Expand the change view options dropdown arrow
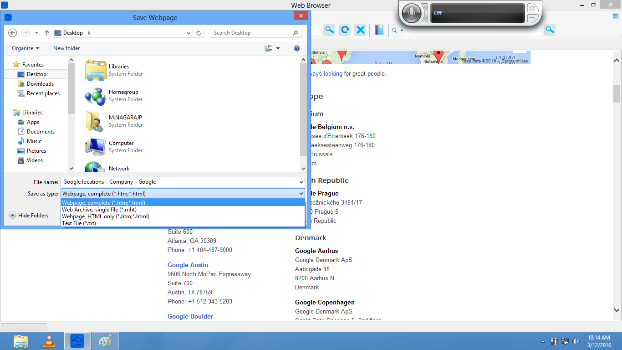Image resolution: width=622 pixels, height=350 pixels. [278, 48]
